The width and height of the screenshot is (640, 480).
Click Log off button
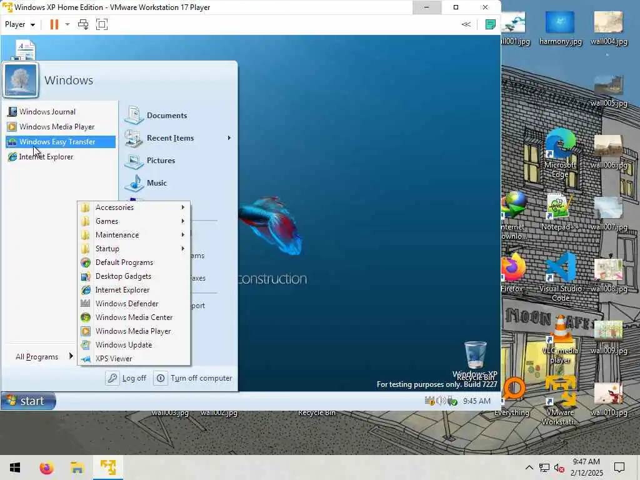point(126,378)
